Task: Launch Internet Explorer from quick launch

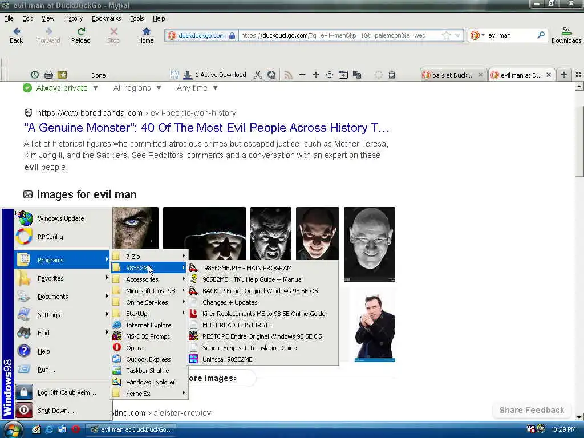Action: 49,429
